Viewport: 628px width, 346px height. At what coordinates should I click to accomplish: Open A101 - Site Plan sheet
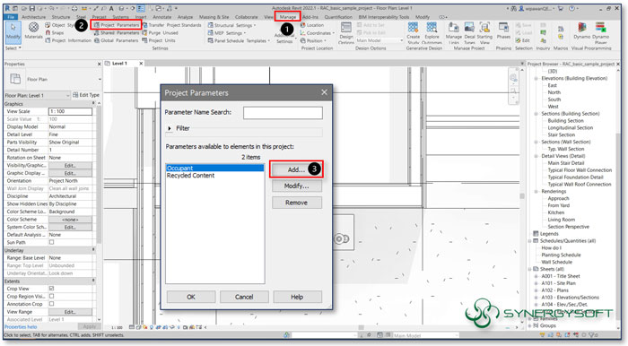pyautogui.click(x=558, y=283)
